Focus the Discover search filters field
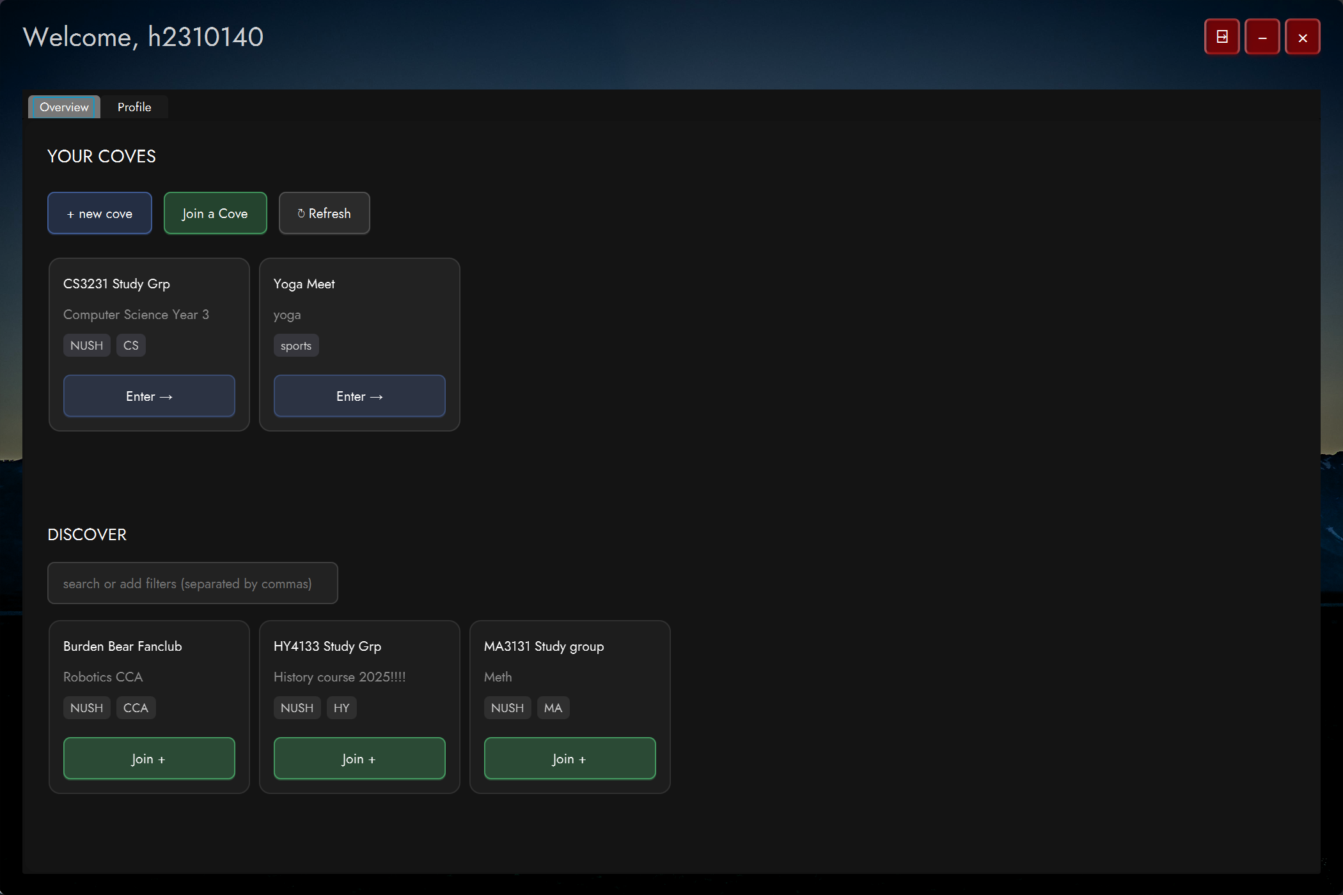 pyautogui.click(x=192, y=583)
